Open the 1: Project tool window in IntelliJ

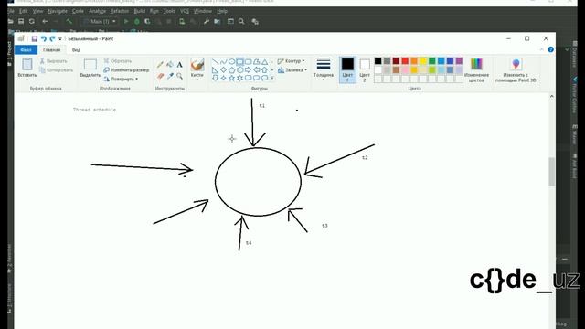[x=10, y=53]
